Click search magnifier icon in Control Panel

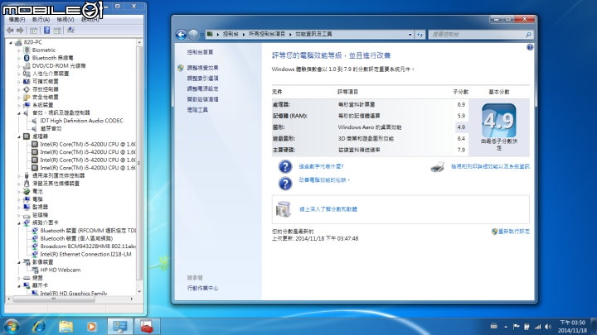pos(528,35)
